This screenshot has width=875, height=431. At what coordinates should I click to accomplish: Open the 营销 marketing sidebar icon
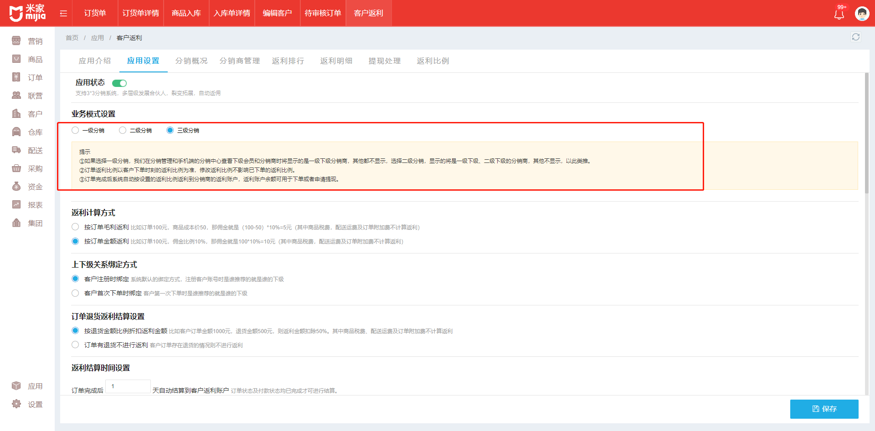tap(16, 41)
